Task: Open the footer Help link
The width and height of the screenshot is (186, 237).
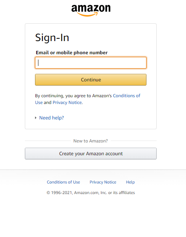Action: coord(130,182)
